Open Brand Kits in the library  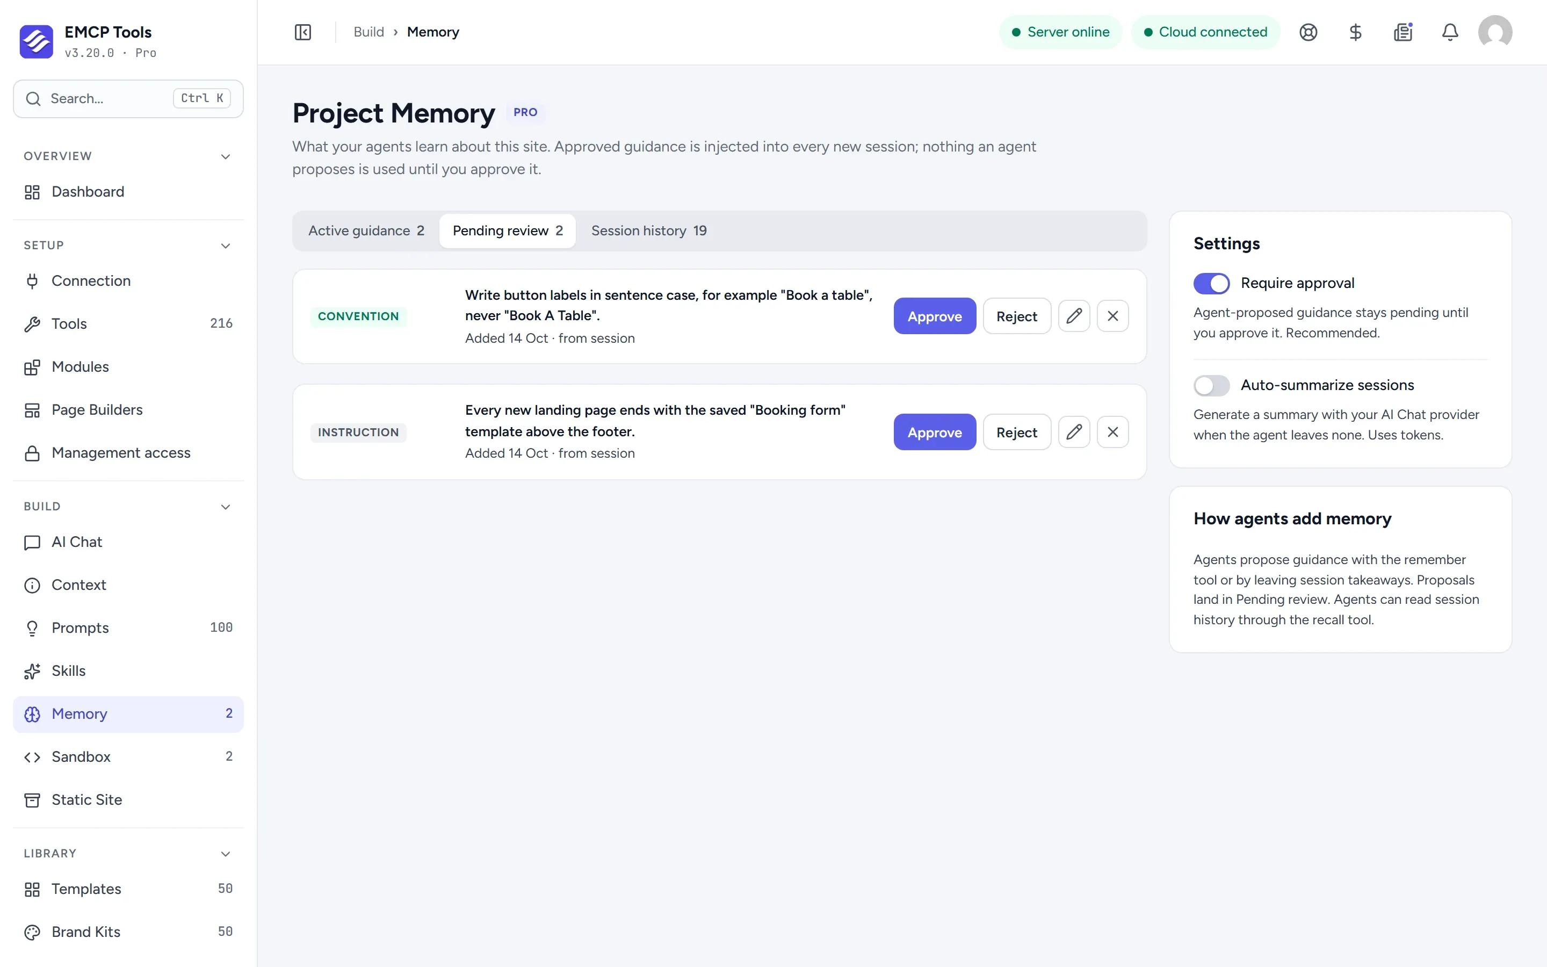(x=128, y=932)
